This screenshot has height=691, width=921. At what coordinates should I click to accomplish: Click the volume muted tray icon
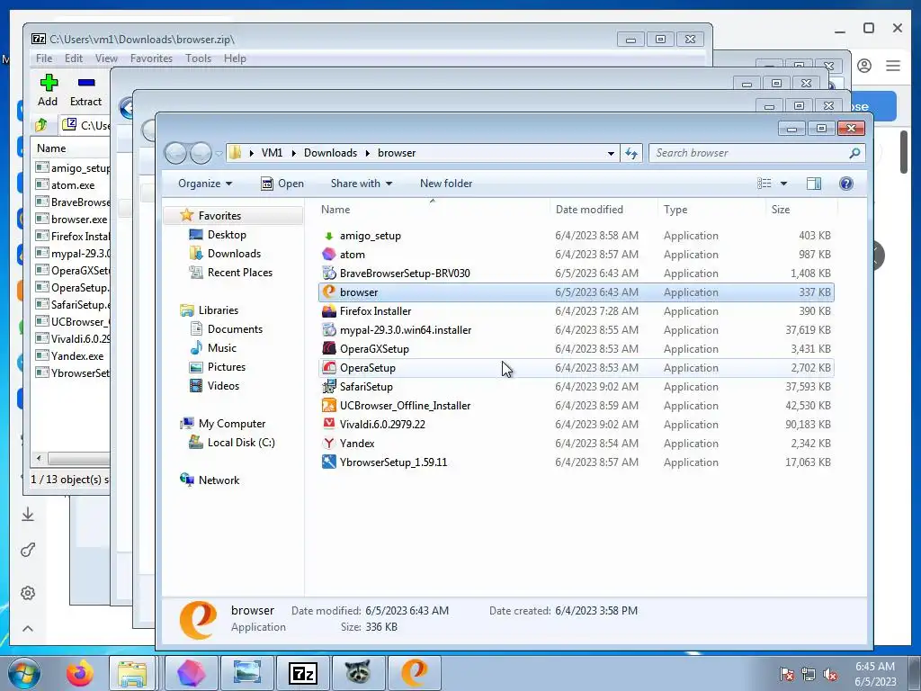pos(830,674)
